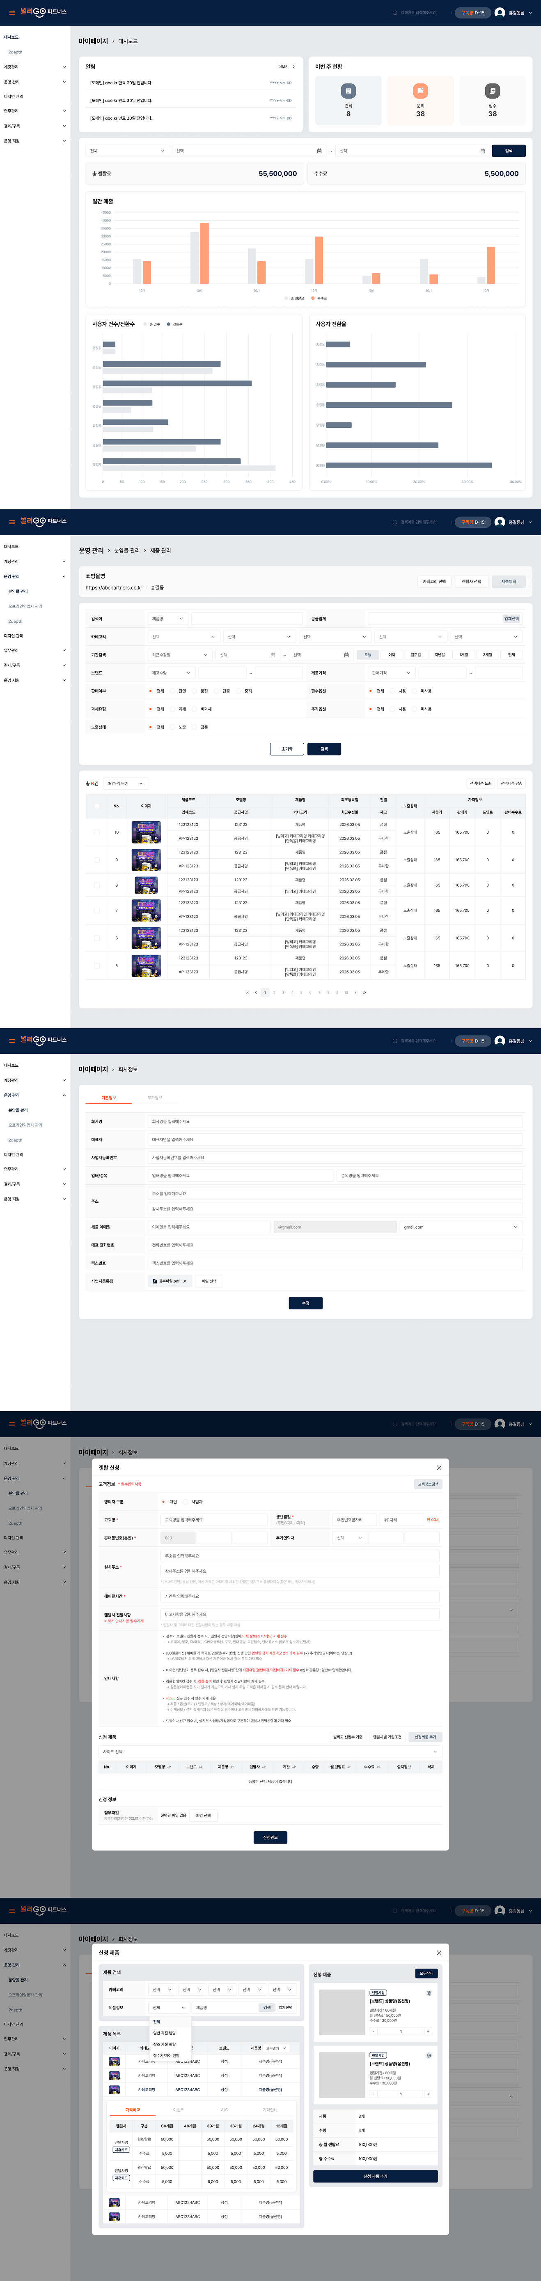The height and width of the screenshot is (2281, 541).
Task: Click the 초기화 reset button
Action: [287, 749]
